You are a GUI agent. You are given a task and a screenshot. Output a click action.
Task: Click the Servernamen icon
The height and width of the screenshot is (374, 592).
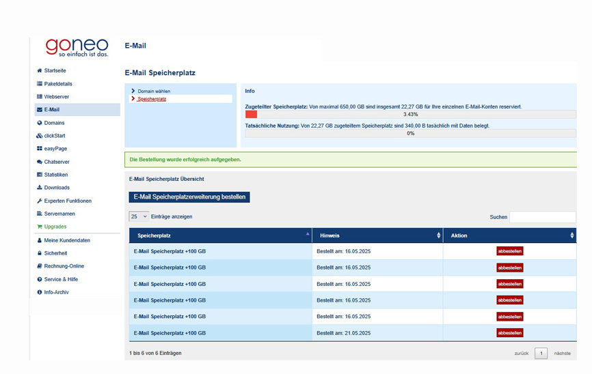(39, 214)
